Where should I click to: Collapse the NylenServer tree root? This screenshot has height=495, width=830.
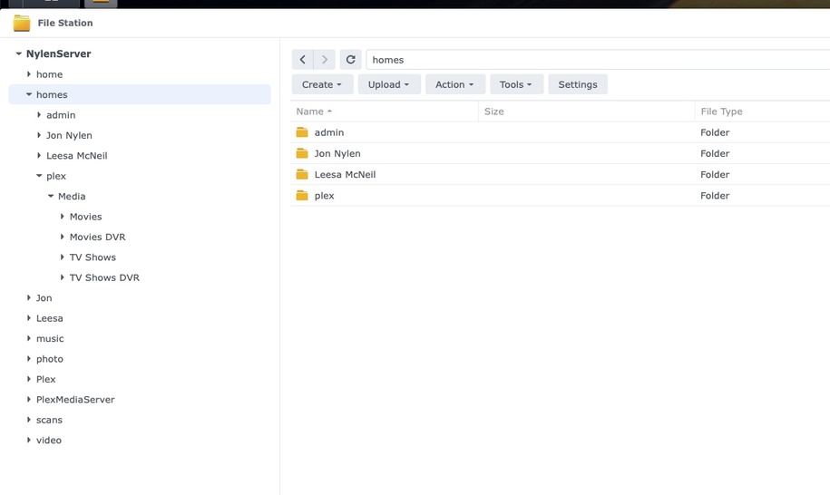click(x=18, y=54)
